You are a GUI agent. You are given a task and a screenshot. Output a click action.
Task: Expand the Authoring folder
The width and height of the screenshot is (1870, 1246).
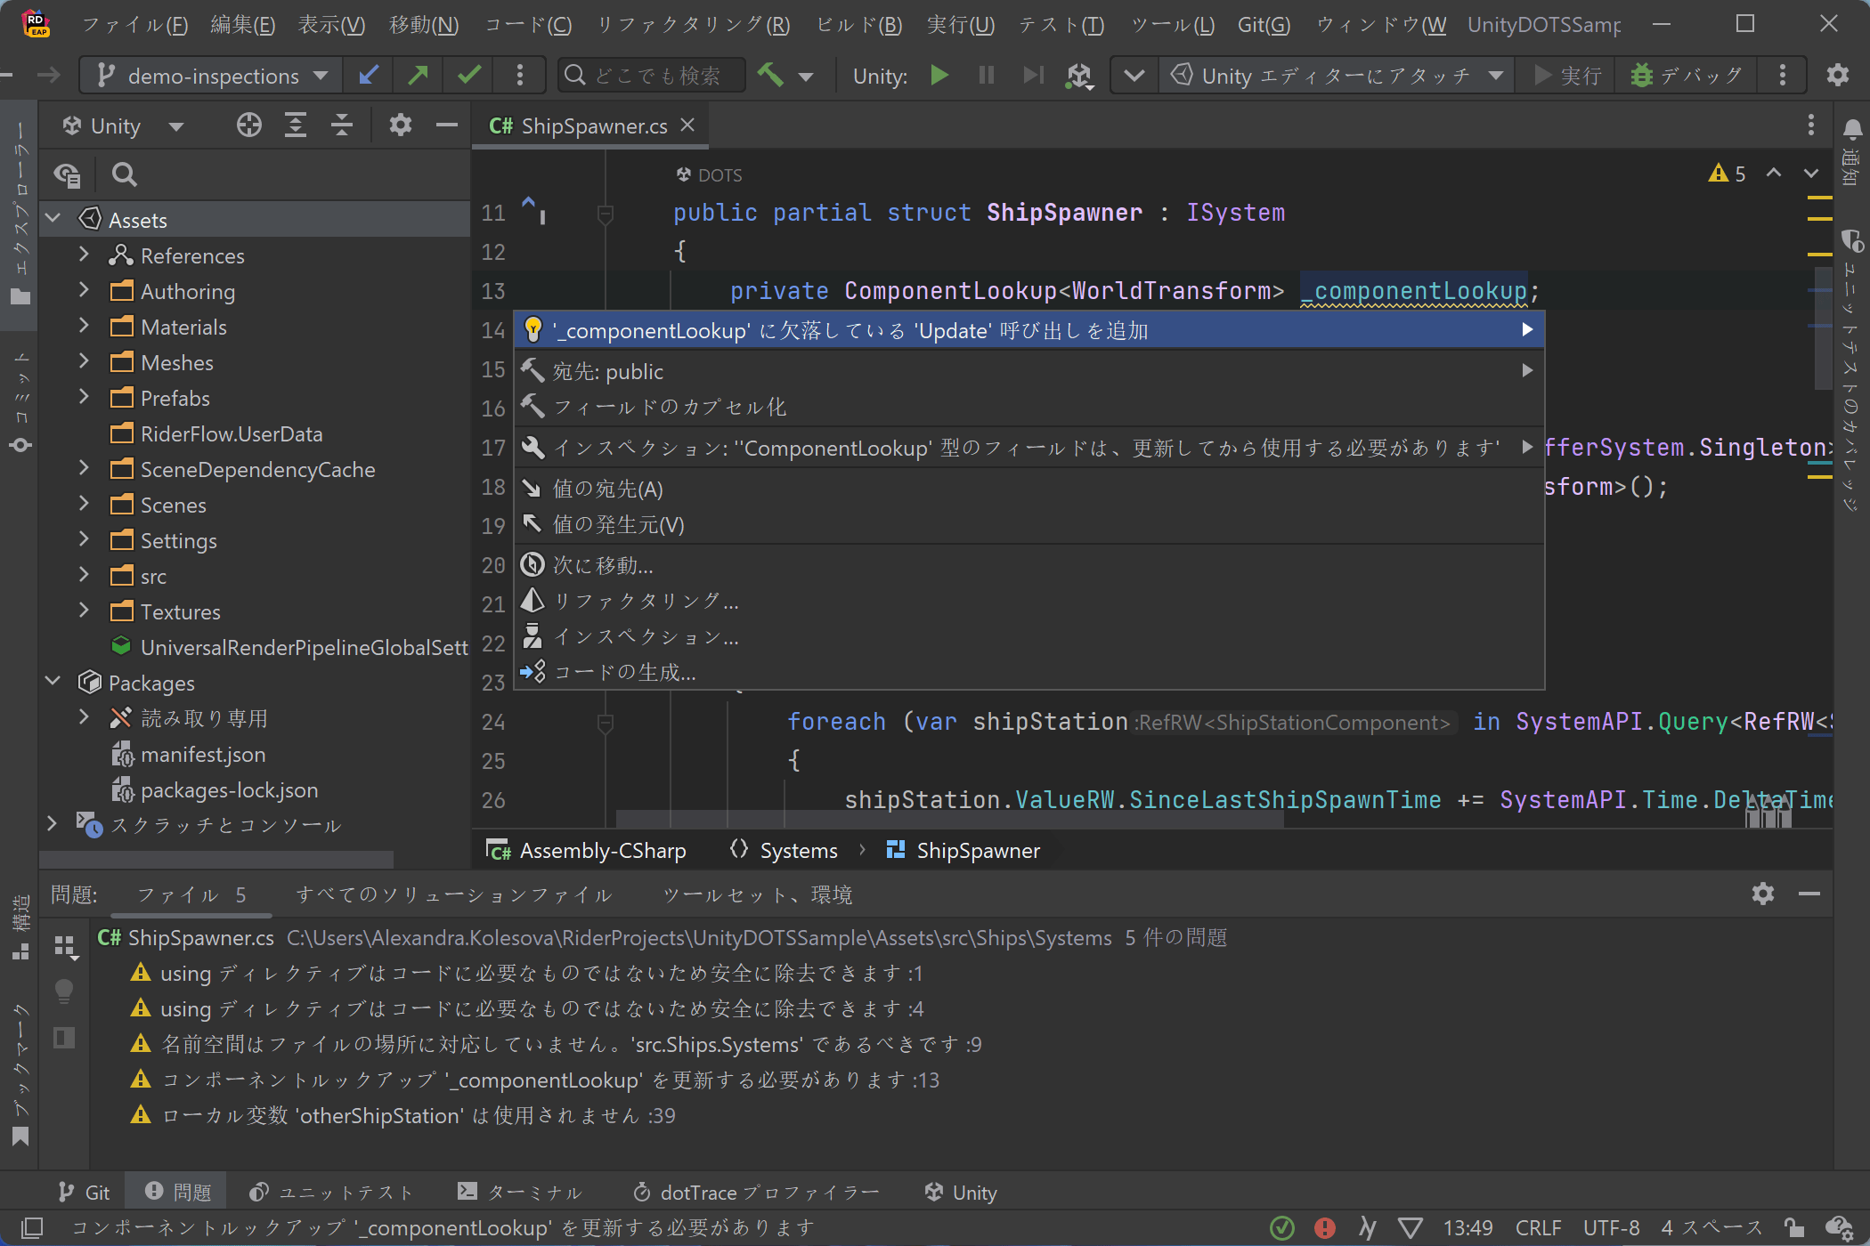[84, 291]
